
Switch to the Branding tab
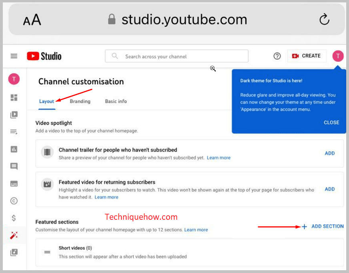[80, 101]
